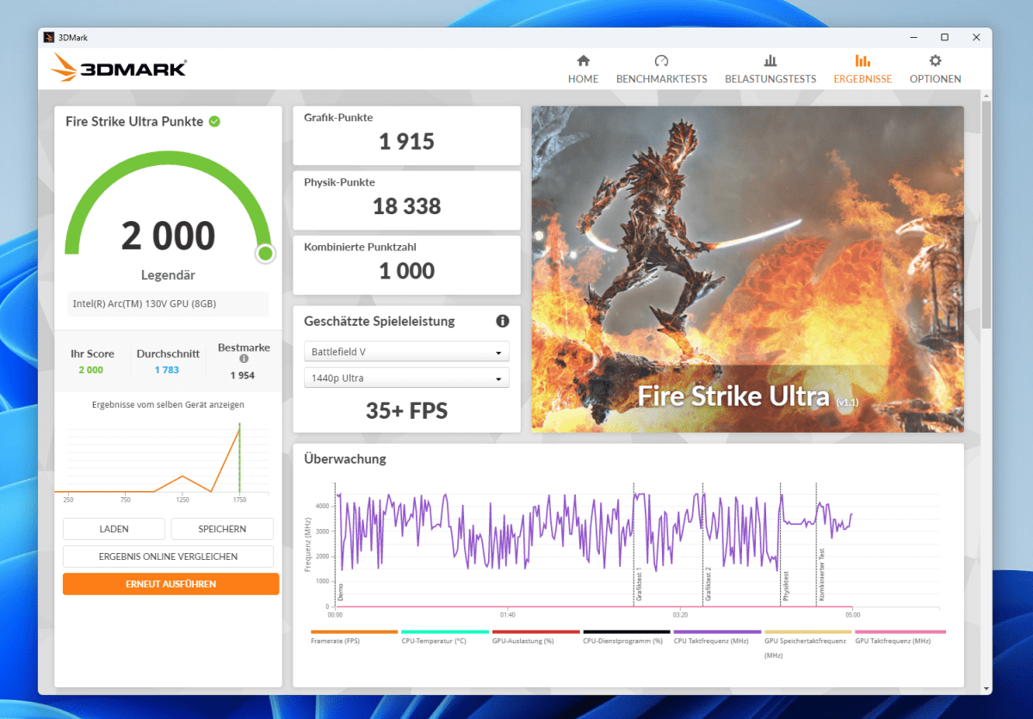Click the Fire Strike Ultra preview image
This screenshot has height=719, width=1033.
pyautogui.click(x=747, y=269)
